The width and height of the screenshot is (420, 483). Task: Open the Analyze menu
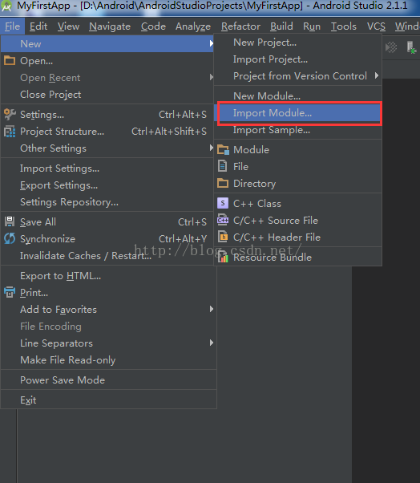point(193,26)
